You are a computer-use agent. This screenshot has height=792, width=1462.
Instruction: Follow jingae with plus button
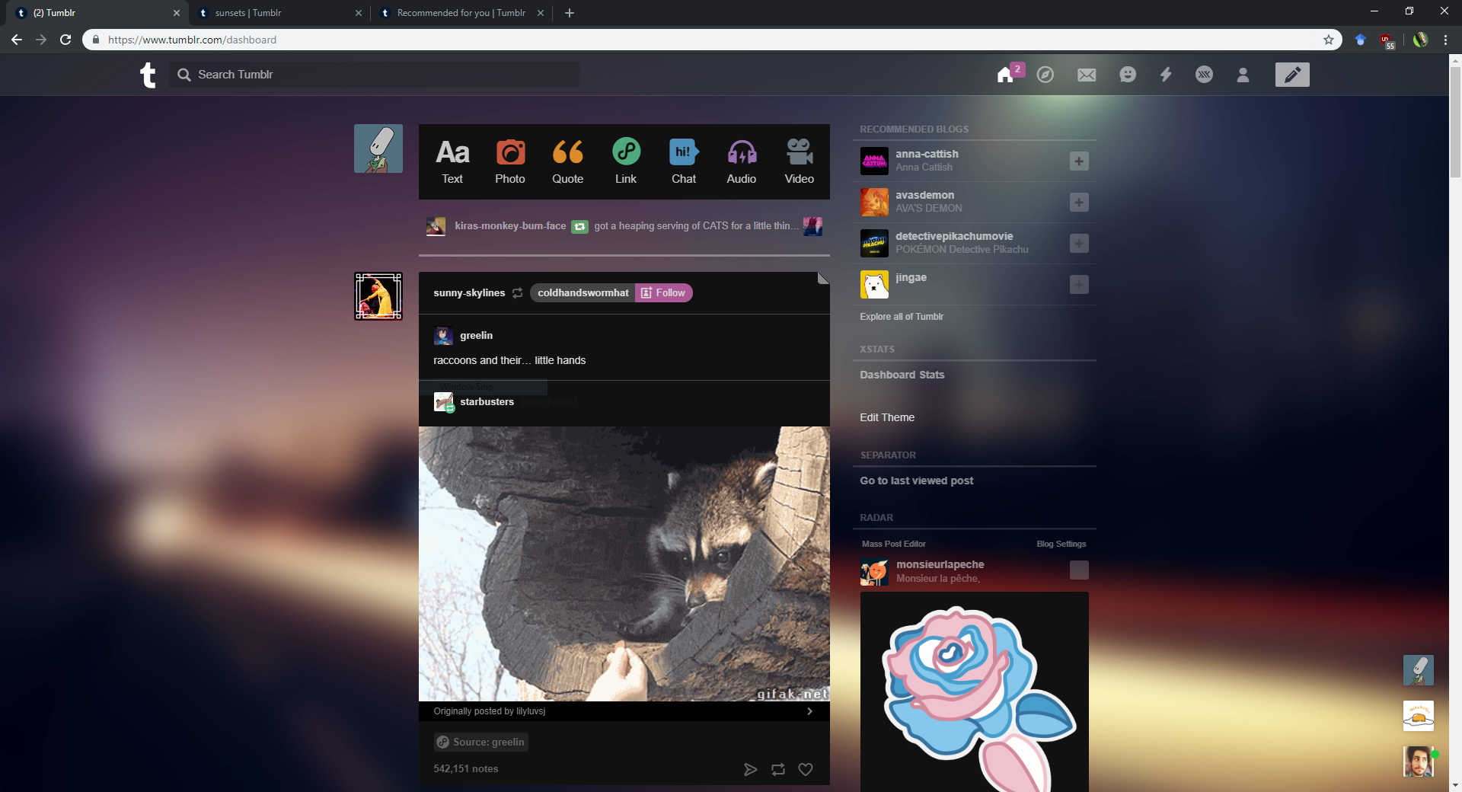click(1079, 284)
